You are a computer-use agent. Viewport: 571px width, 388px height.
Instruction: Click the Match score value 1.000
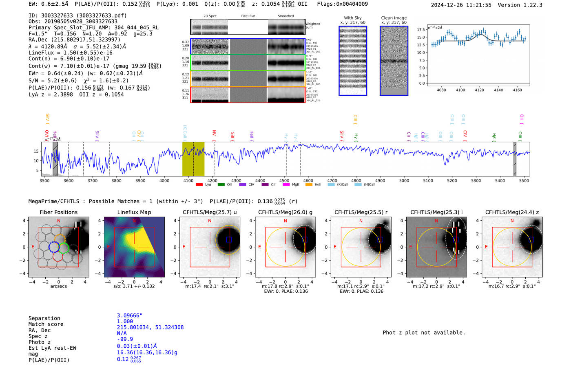coord(125,321)
